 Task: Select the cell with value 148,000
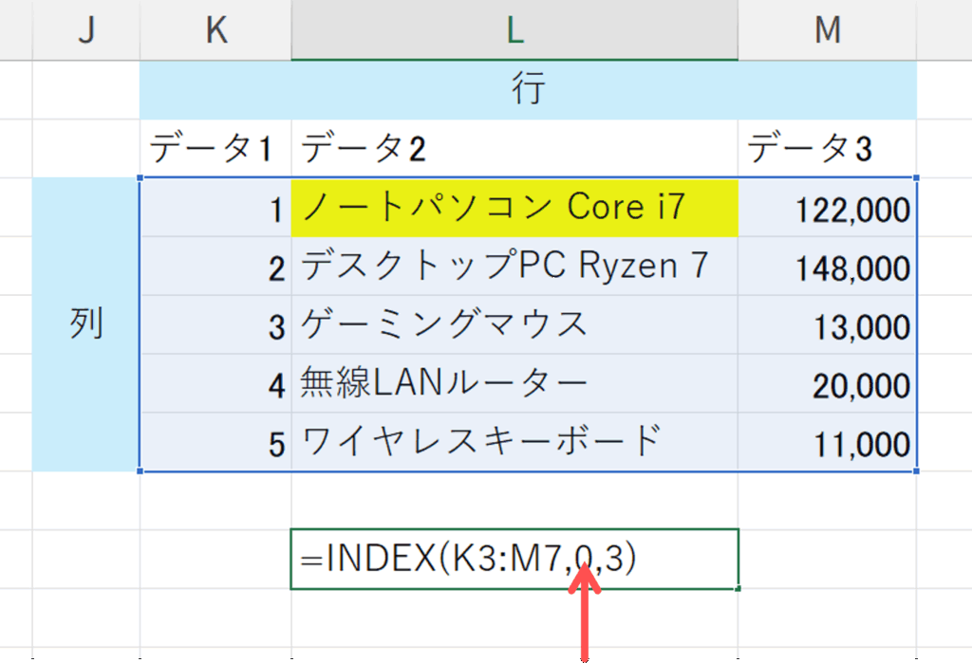[x=827, y=267]
